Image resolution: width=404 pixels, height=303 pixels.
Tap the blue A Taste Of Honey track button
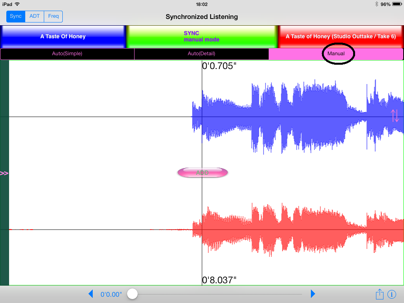click(63, 37)
